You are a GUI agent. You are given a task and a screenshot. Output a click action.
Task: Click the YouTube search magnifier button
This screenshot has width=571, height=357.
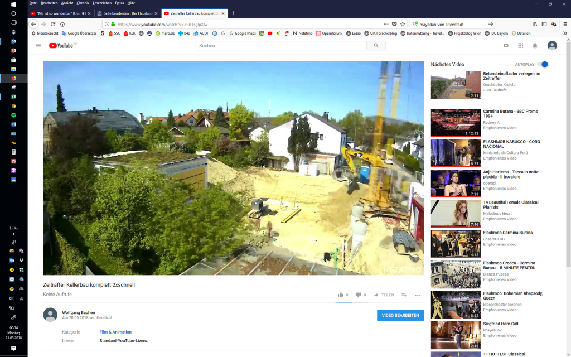coord(376,46)
